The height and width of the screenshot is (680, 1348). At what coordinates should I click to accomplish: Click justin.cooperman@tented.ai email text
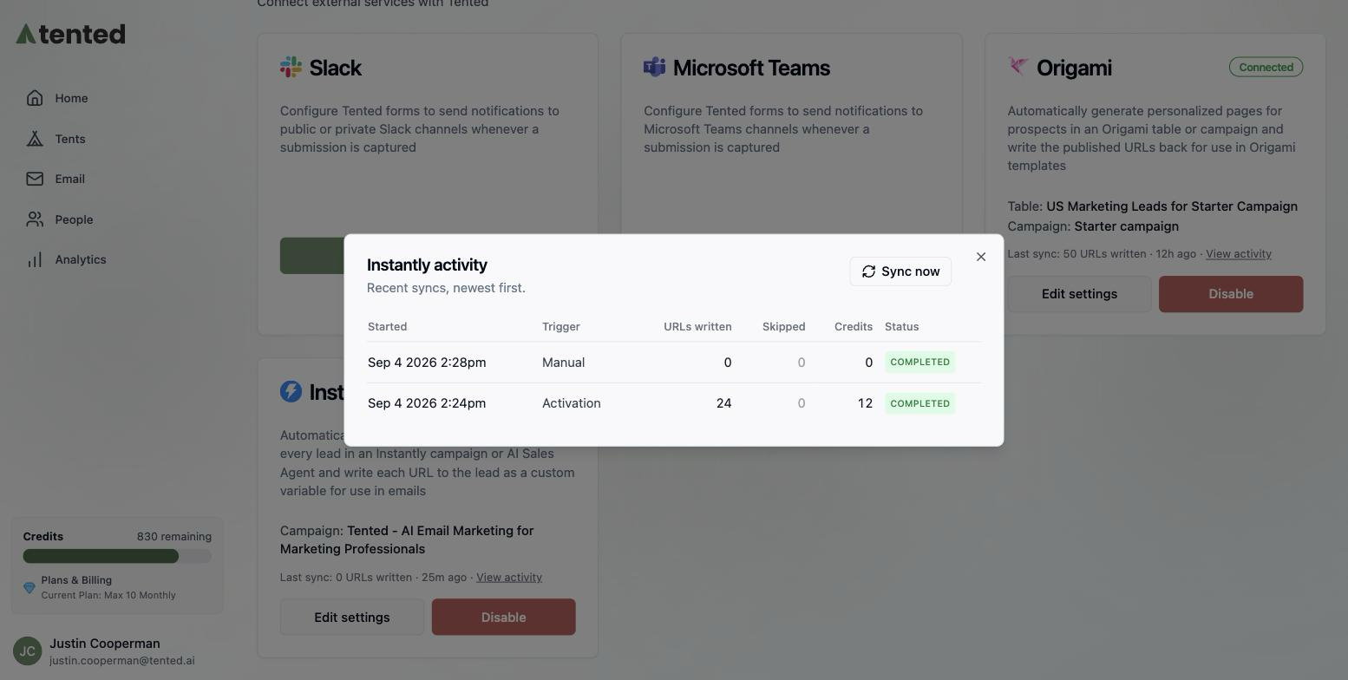122,661
